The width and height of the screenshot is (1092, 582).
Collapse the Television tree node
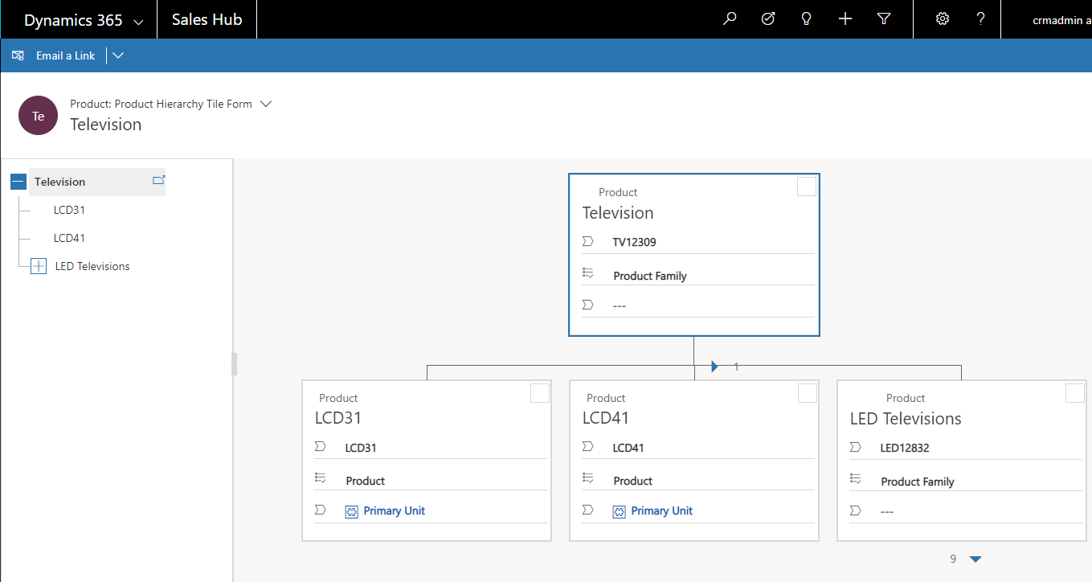click(x=18, y=182)
